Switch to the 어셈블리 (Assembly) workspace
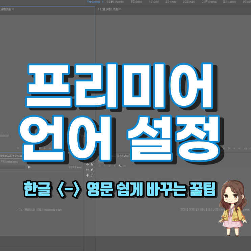Screen dimensions: 251x251 (x=115, y=2)
